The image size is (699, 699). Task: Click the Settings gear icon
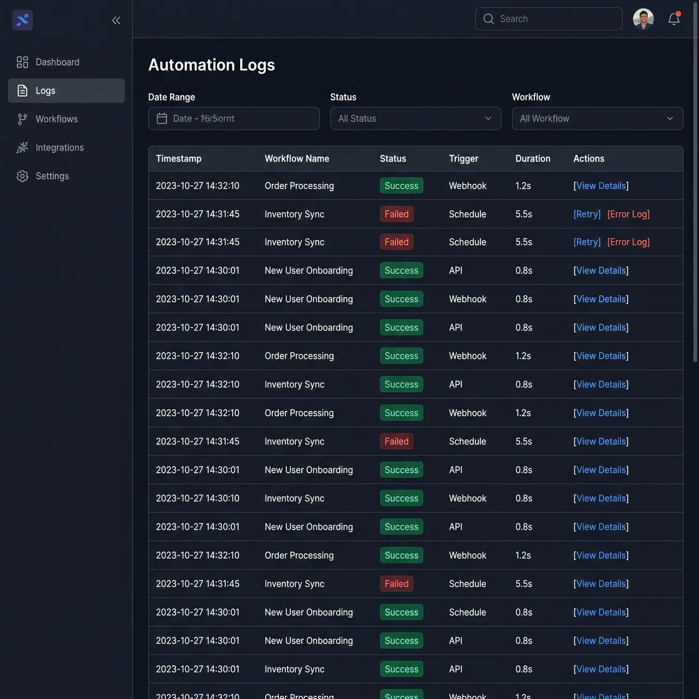click(22, 176)
